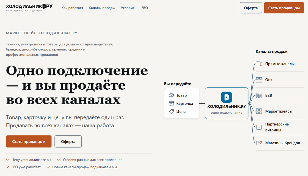Image resolution: width=308 pixels, height=176 pixels.
Task: Go to Каналы продаж in navigation
Action: 102,8
